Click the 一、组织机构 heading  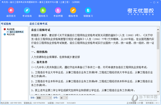39,52
